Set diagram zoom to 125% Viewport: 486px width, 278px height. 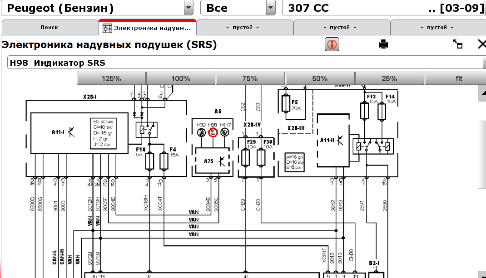[111, 78]
